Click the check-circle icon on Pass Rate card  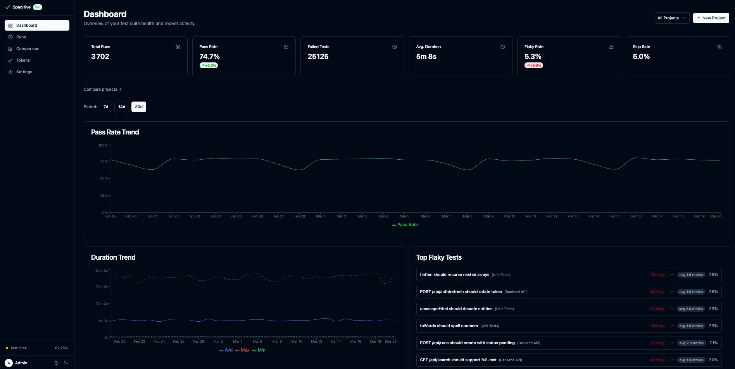pyautogui.click(x=286, y=47)
